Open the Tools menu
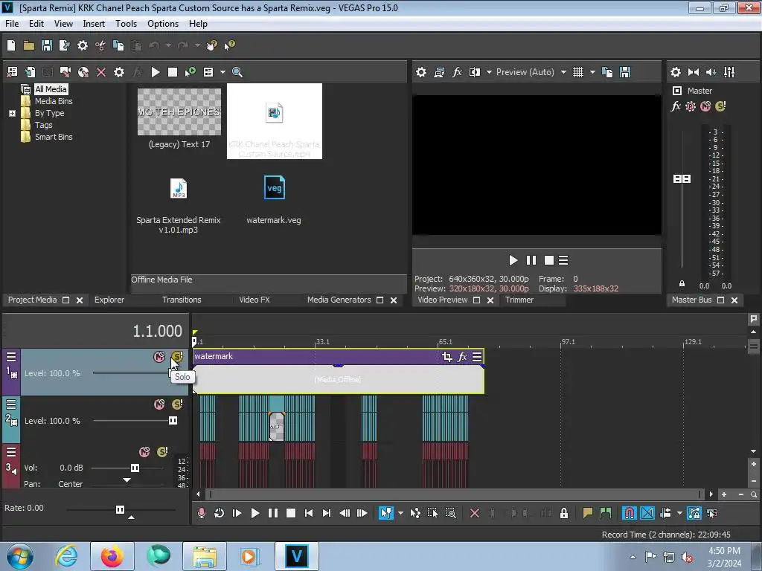Image resolution: width=762 pixels, height=571 pixels. point(126,24)
